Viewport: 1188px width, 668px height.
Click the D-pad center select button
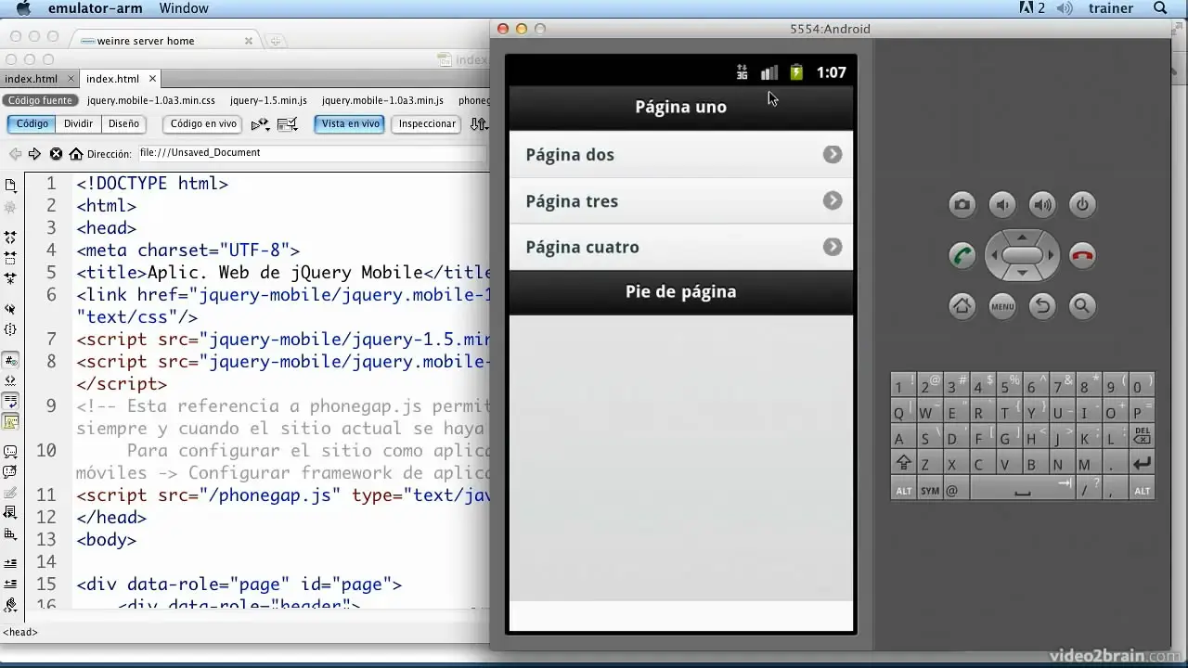[x=1022, y=255]
